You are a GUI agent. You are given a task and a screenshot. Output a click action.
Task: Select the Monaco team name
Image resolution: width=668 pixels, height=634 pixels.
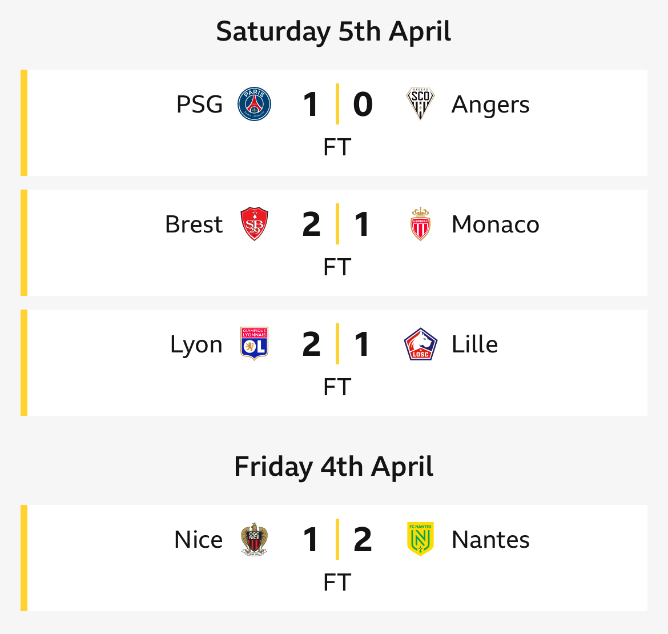tap(496, 224)
